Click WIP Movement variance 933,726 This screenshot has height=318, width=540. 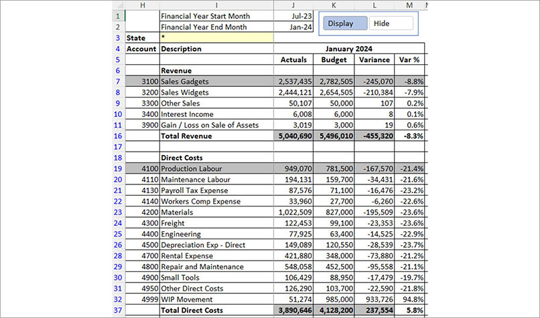[375, 299]
